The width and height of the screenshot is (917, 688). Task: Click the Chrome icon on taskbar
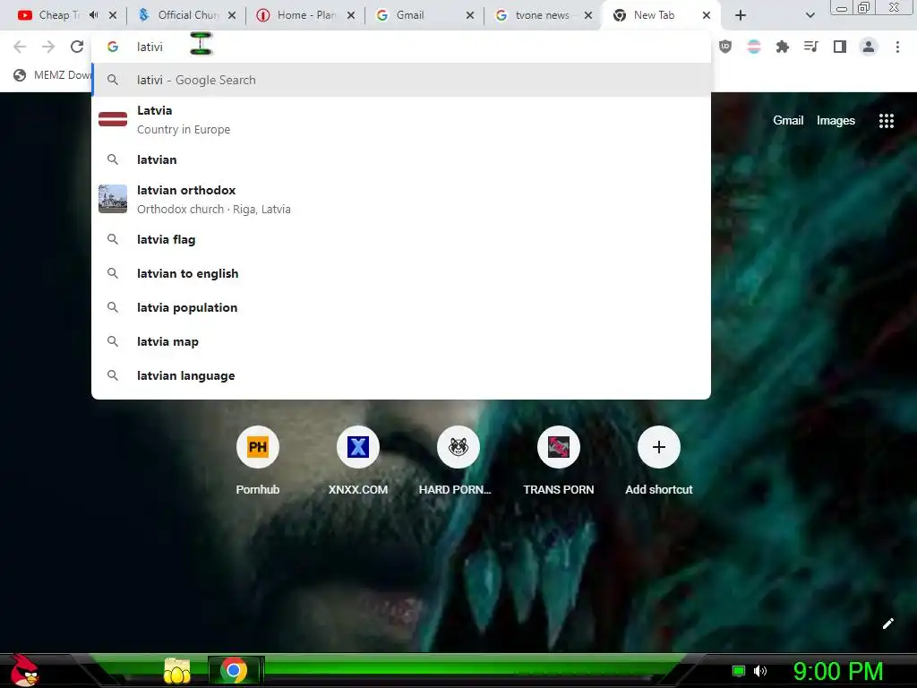click(x=234, y=670)
